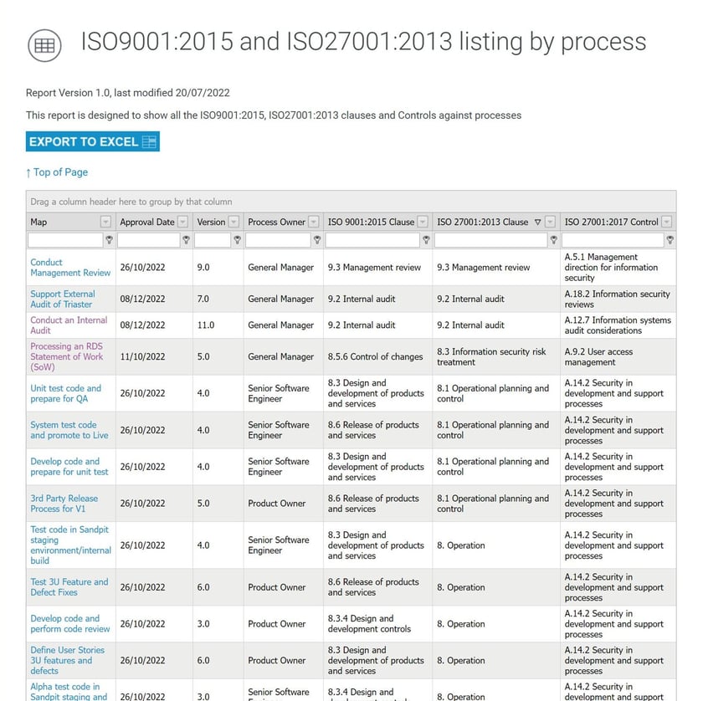Sort by the Approval Date column header
This screenshot has width=703, height=701.
click(x=147, y=222)
